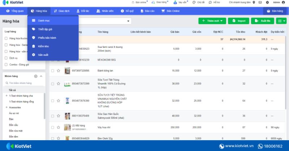Select Kiểm kho menu entry

[53, 46]
